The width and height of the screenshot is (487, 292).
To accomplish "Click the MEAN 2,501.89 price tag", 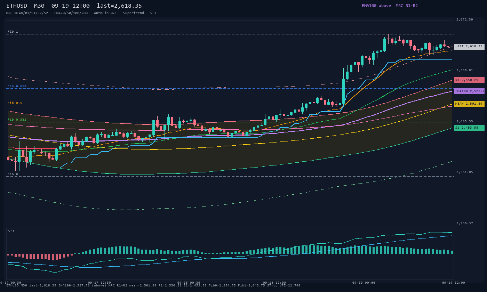I will [469, 104].
